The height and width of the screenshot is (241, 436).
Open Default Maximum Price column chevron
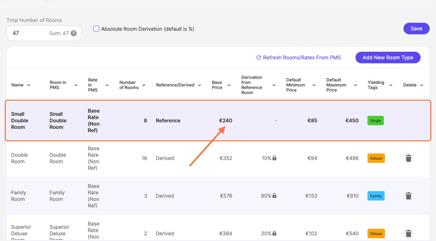click(356, 85)
